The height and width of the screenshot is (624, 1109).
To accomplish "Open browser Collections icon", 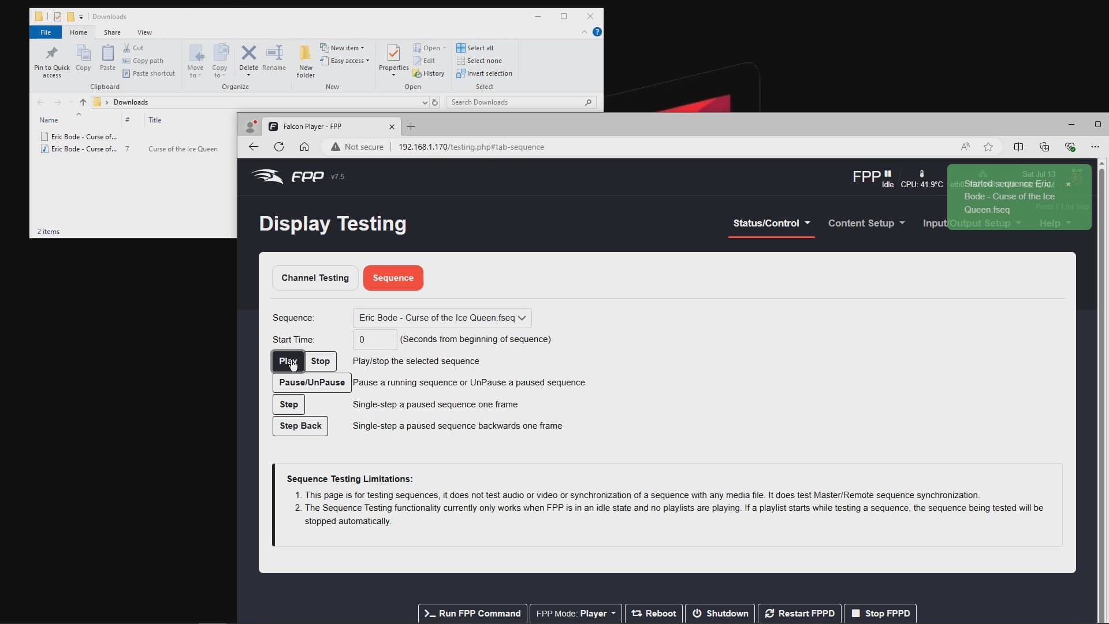I will point(1044,147).
